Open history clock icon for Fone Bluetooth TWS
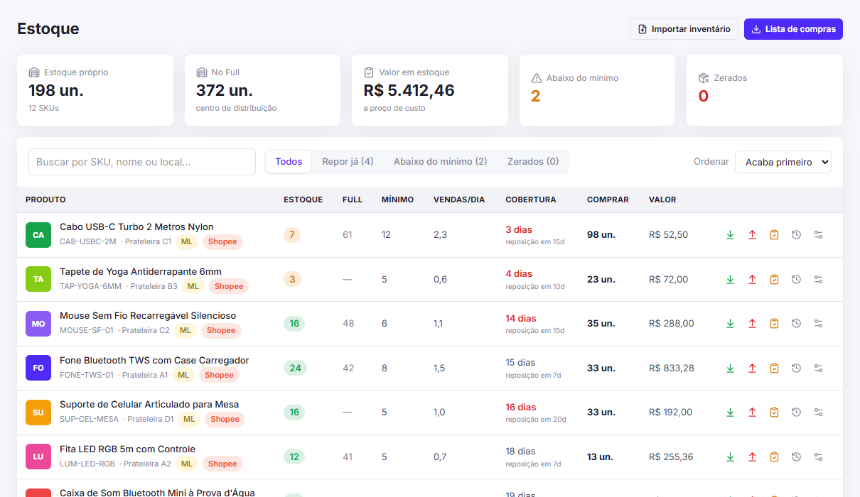860x497 pixels. (796, 368)
